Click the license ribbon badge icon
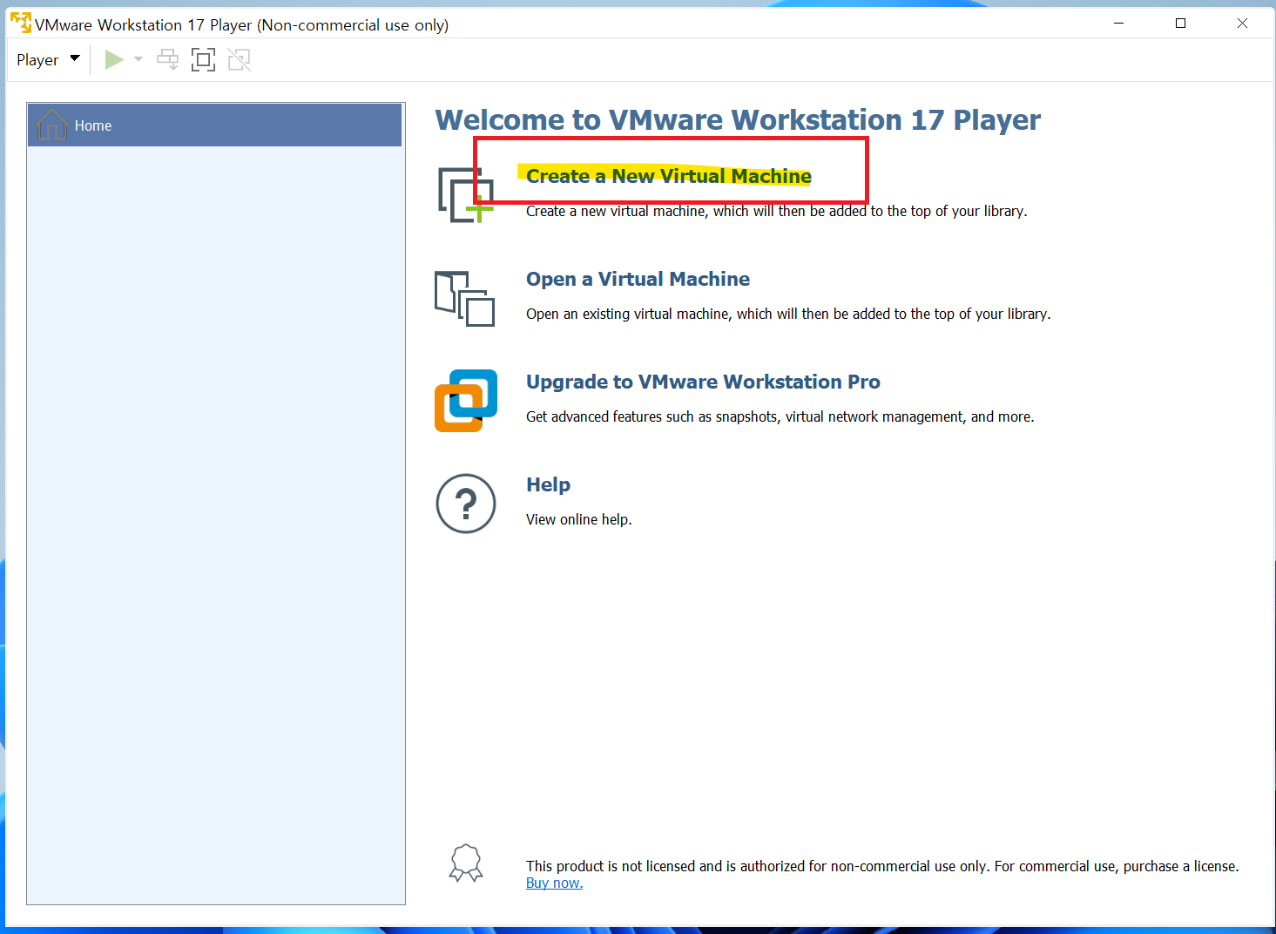Image resolution: width=1276 pixels, height=934 pixels. (x=466, y=863)
